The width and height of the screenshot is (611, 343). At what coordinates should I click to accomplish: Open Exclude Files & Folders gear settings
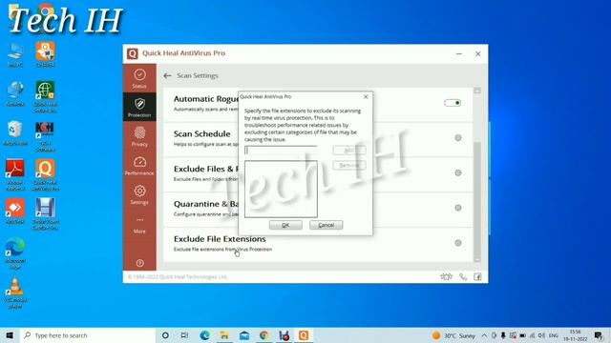pos(458,172)
